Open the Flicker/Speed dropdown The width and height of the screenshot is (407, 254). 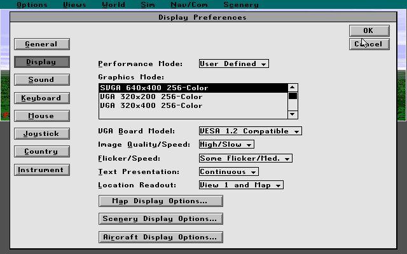(x=245, y=158)
